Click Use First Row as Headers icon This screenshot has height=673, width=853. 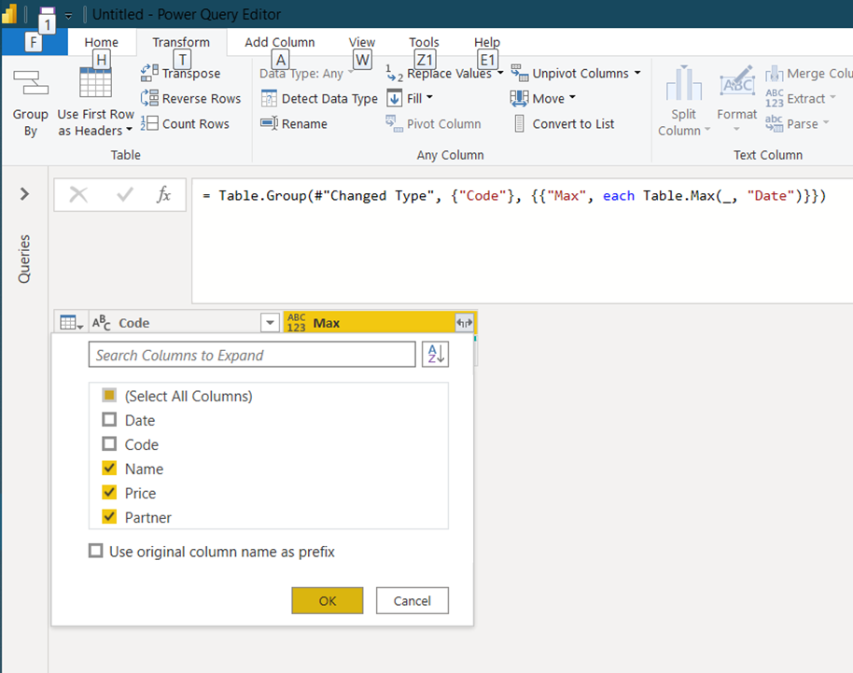click(95, 83)
